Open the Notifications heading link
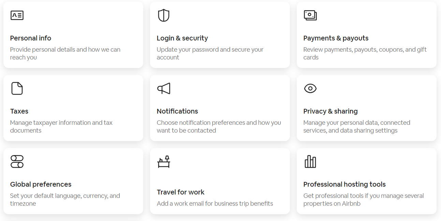 [x=177, y=111]
